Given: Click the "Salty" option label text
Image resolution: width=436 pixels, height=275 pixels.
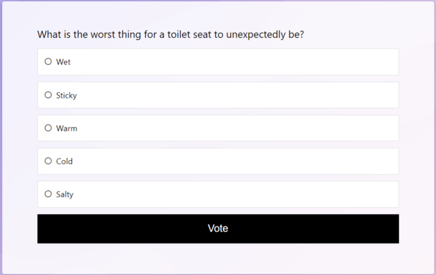Looking at the screenshot, I should pos(65,194).
